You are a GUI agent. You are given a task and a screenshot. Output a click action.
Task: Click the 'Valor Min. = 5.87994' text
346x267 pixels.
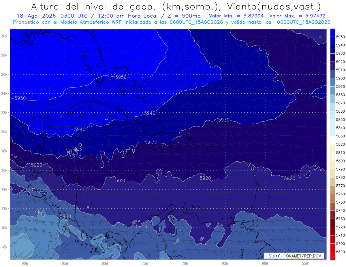[x=236, y=16]
